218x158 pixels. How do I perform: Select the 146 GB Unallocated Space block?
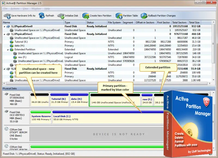(115, 100)
